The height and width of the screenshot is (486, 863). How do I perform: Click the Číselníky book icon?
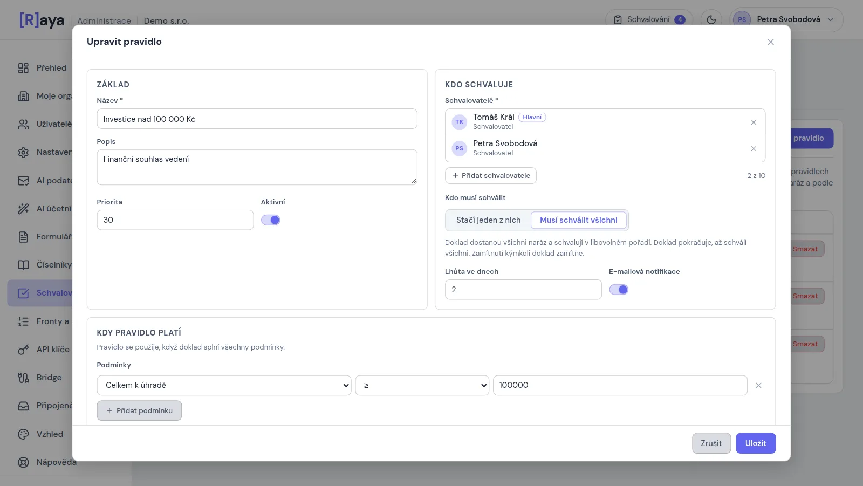coord(23,265)
